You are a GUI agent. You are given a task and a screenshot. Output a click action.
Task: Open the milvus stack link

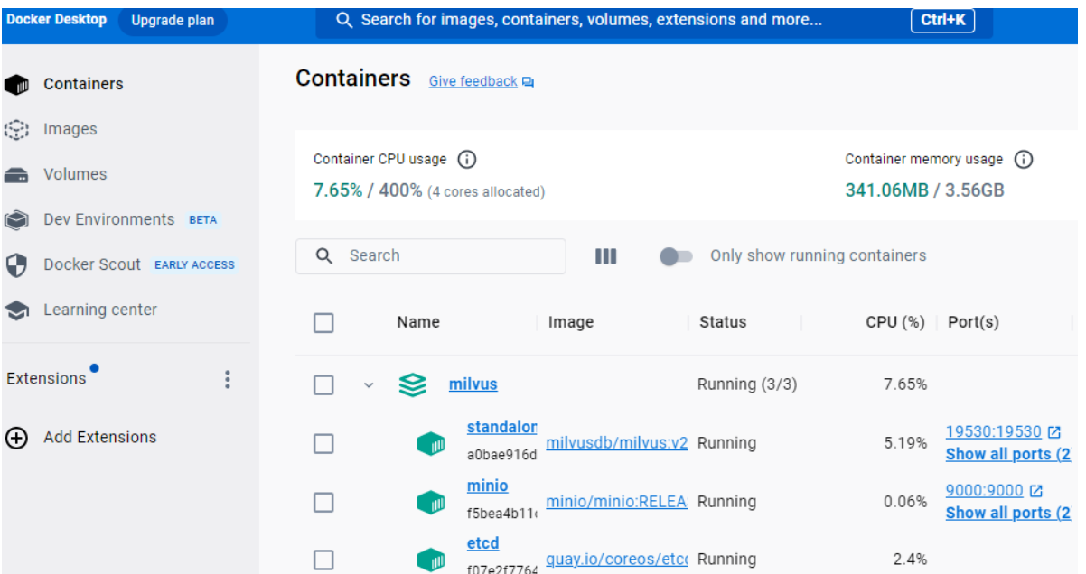tap(473, 384)
